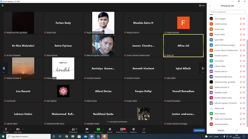Open the Apps icon
Viewport: 248px width, 139px height.
[x=144, y=129]
